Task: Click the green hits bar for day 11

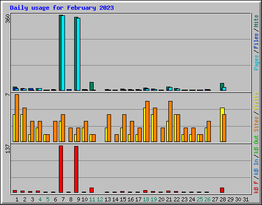Action: (92, 86)
